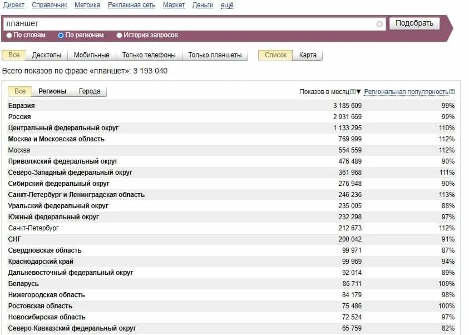Open the Деньги link
469x335 pixels.
pos(203,5)
